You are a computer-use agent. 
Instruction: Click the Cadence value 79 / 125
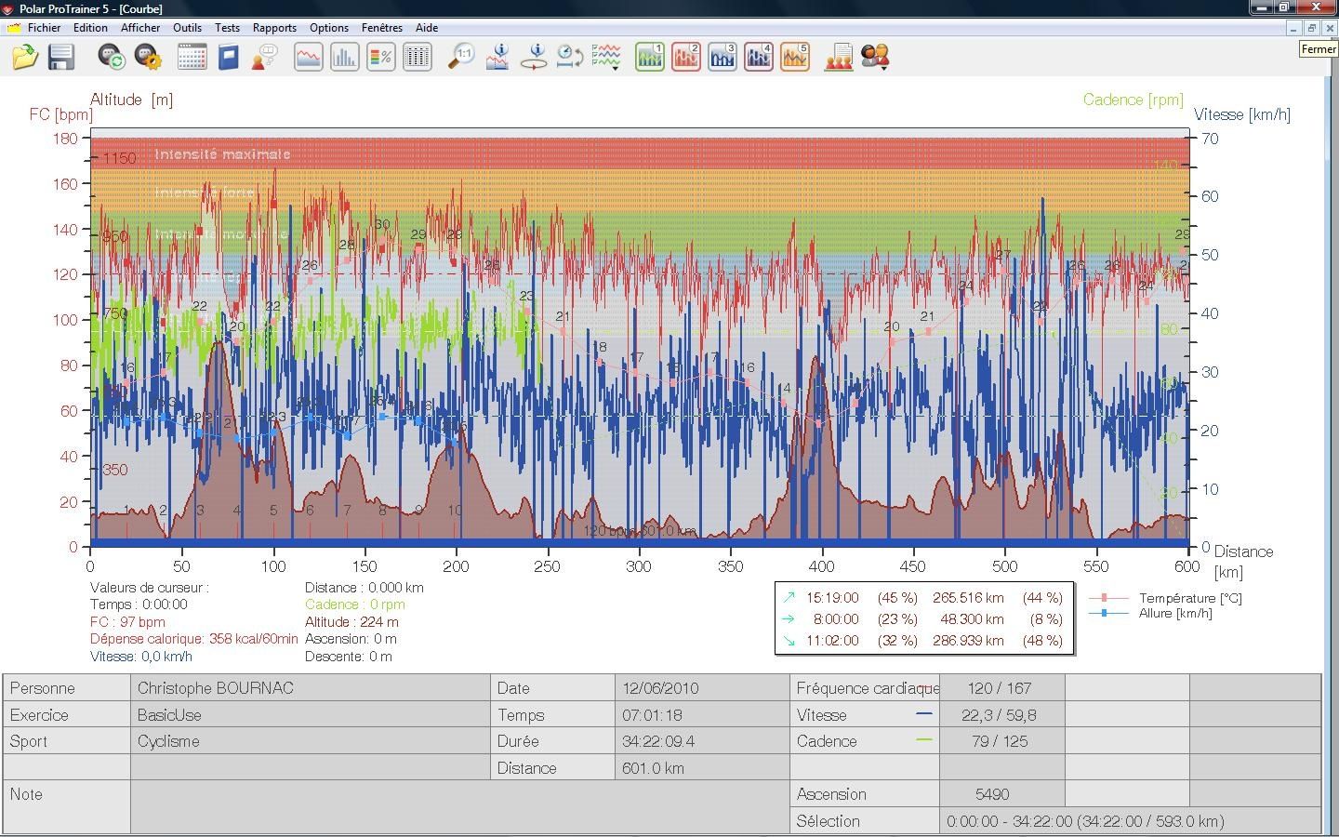point(1001,741)
